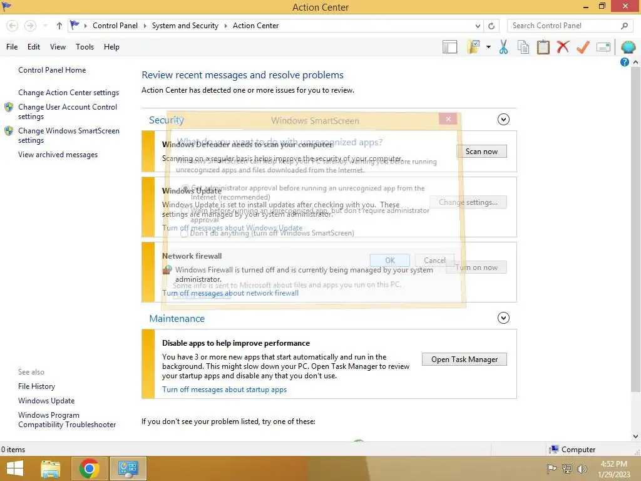Click the Cut scissors icon

click(504, 47)
